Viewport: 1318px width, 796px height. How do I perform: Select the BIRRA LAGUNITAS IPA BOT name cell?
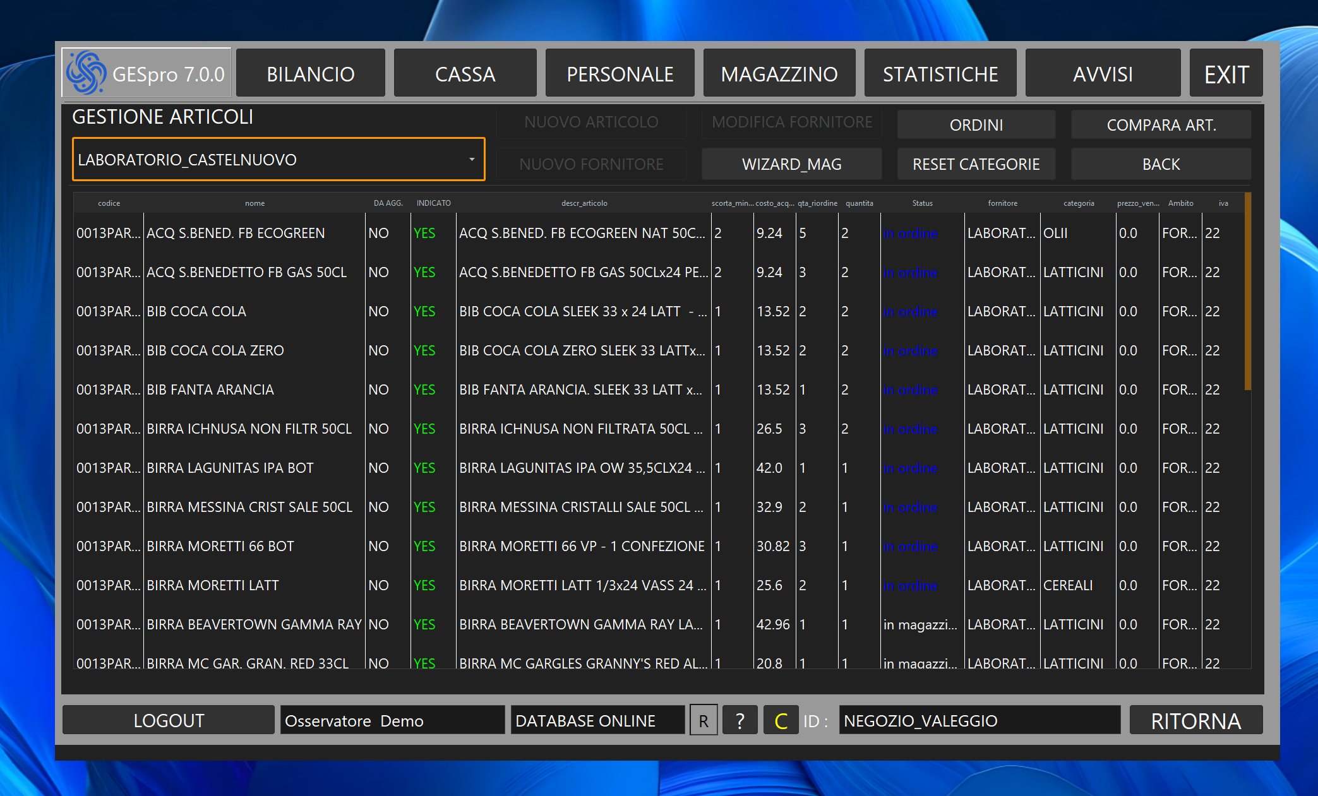(x=255, y=468)
